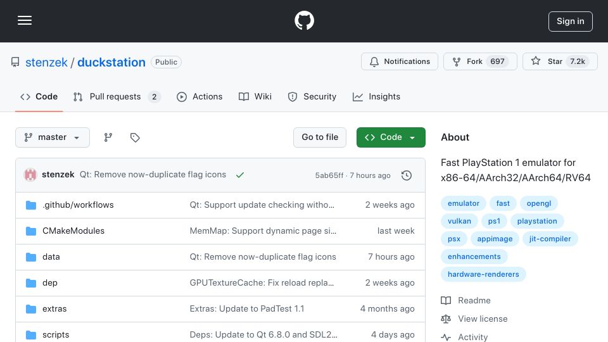
Task: Open the duckstation repository link
Action: [111, 62]
